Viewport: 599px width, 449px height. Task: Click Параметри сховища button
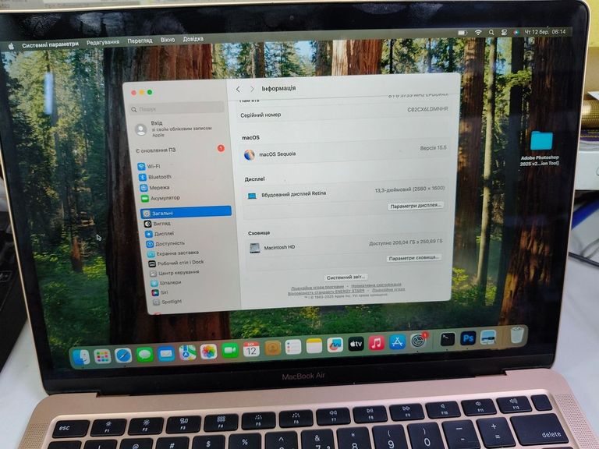[413, 258]
